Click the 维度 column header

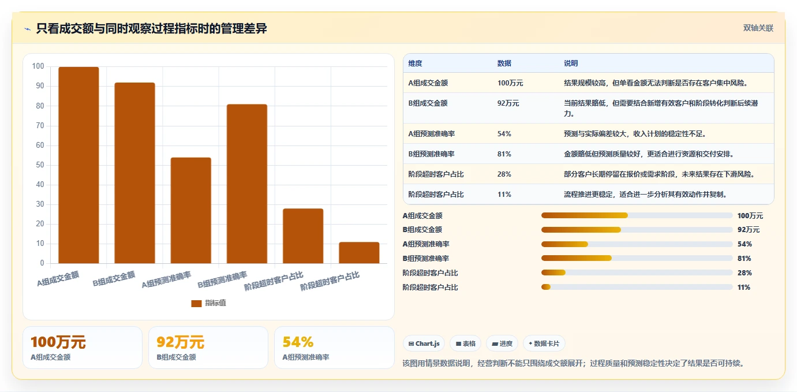415,64
